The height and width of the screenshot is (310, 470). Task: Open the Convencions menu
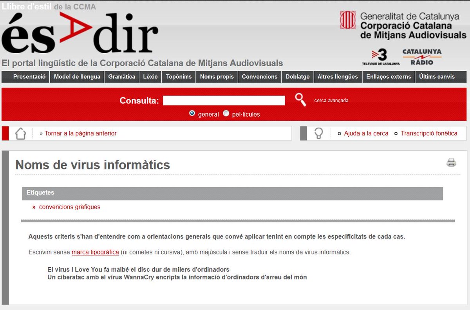coord(260,77)
